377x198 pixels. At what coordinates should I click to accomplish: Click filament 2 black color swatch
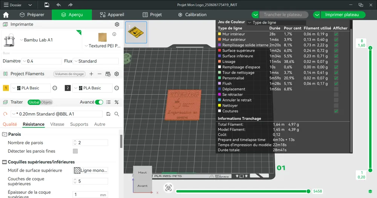pyautogui.click(x=67, y=88)
